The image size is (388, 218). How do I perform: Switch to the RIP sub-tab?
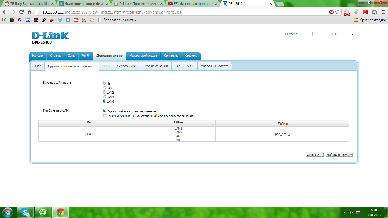[x=177, y=66]
